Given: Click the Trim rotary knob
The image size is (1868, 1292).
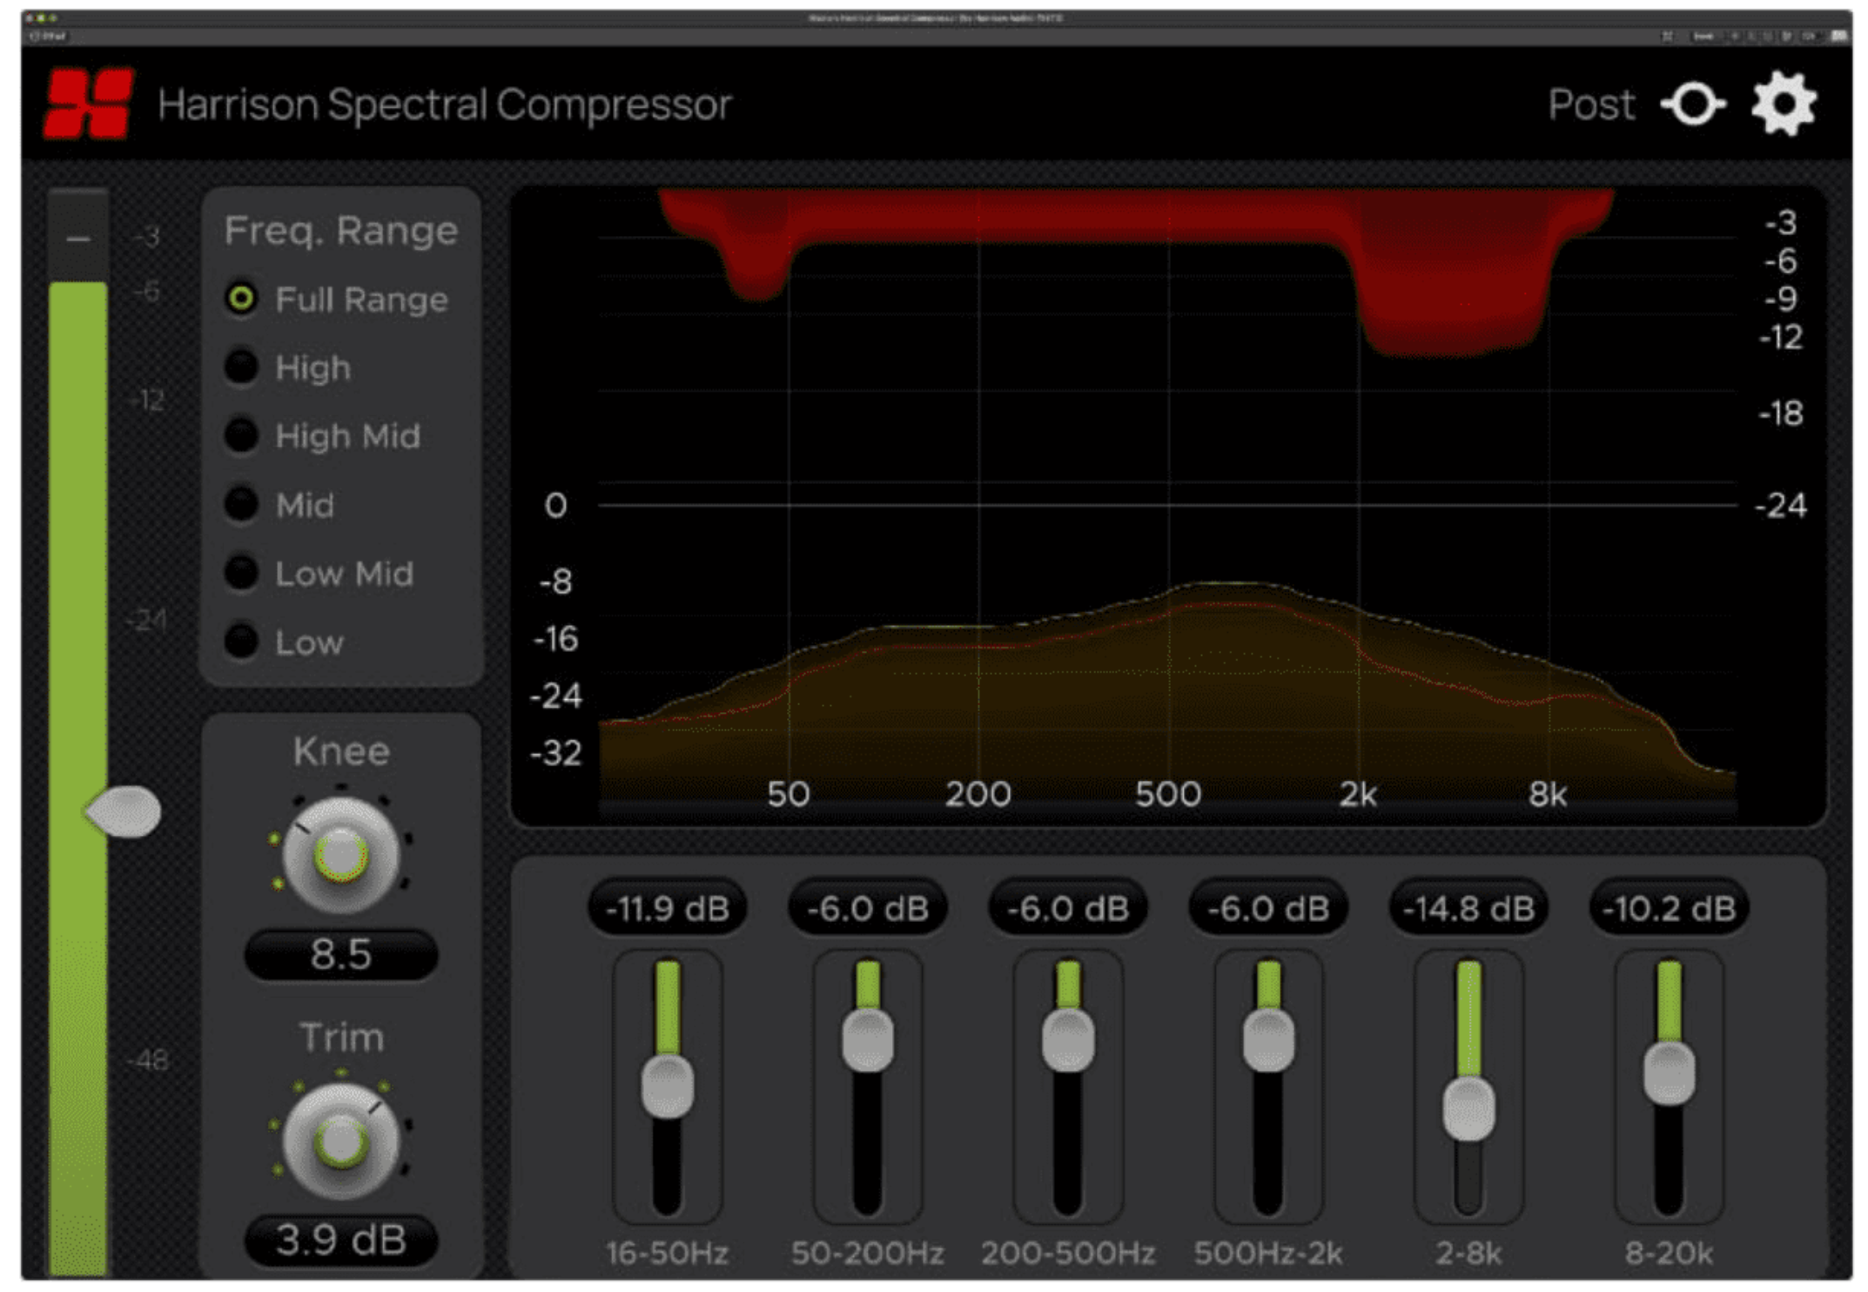Looking at the screenshot, I should 340,1141.
